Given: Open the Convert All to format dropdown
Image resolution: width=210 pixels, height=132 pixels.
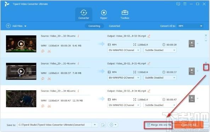Looking at the screenshot, I should point(190,26).
